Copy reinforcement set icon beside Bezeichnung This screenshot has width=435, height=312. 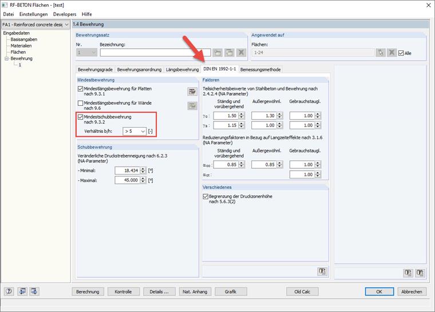(230, 53)
